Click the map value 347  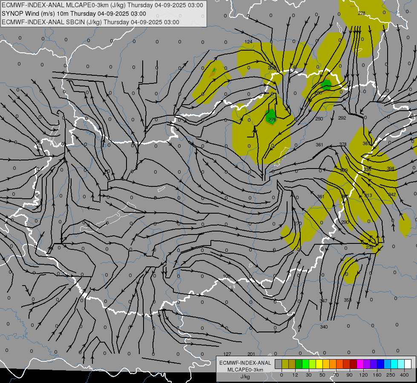coord(323,300)
